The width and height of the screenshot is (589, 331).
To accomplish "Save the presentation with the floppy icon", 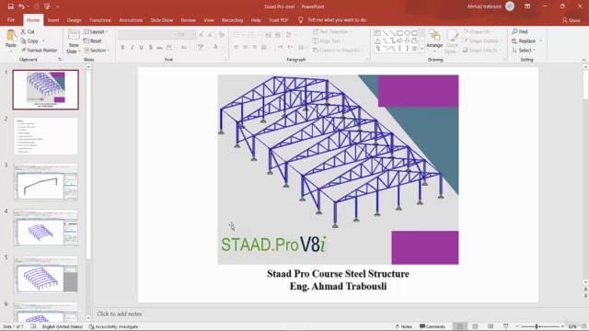I will [10, 6].
